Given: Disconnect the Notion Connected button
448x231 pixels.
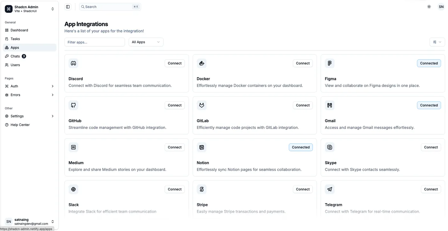Looking at the screenshot, I should tap(301, 147).
